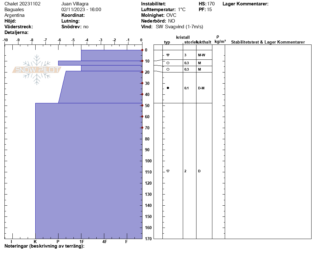Click the Chalet 20231102 profile title
The height and width of the screenshot is (267, 316).
22,4
